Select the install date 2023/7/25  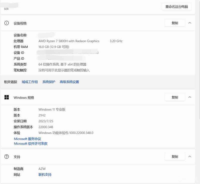(x=46, y=121)
